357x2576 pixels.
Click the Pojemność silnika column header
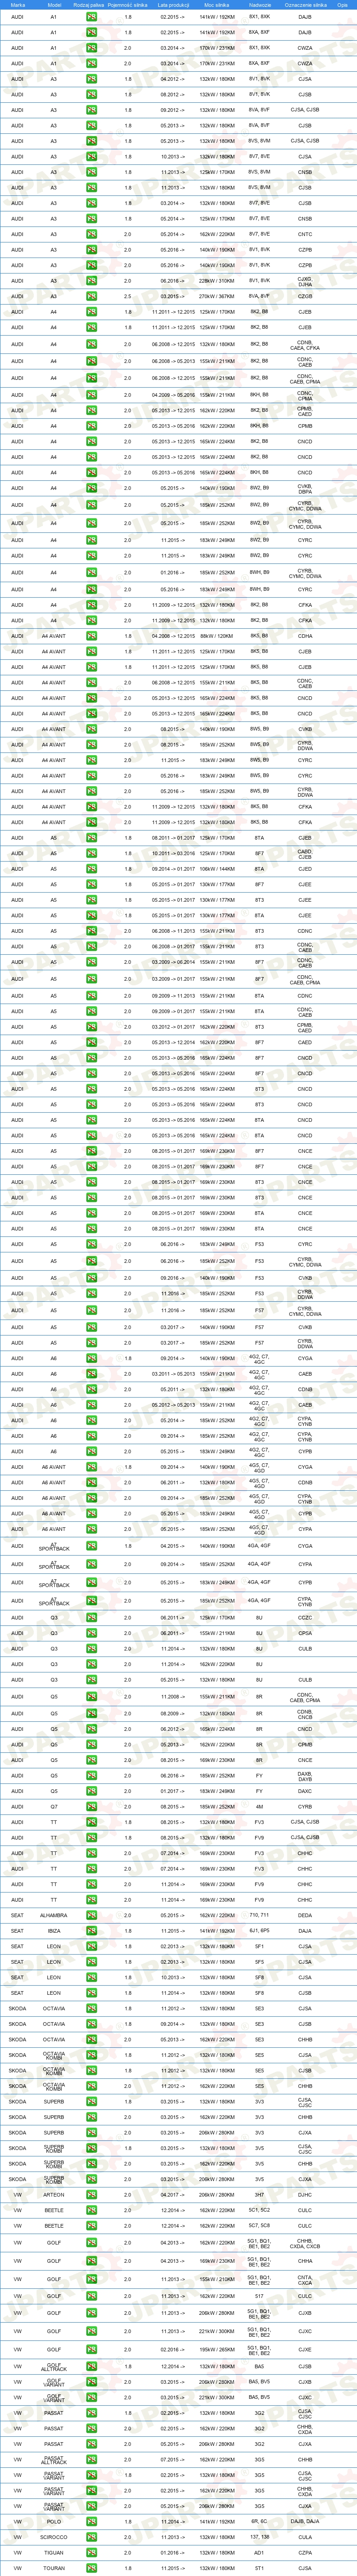coord(127,5)
